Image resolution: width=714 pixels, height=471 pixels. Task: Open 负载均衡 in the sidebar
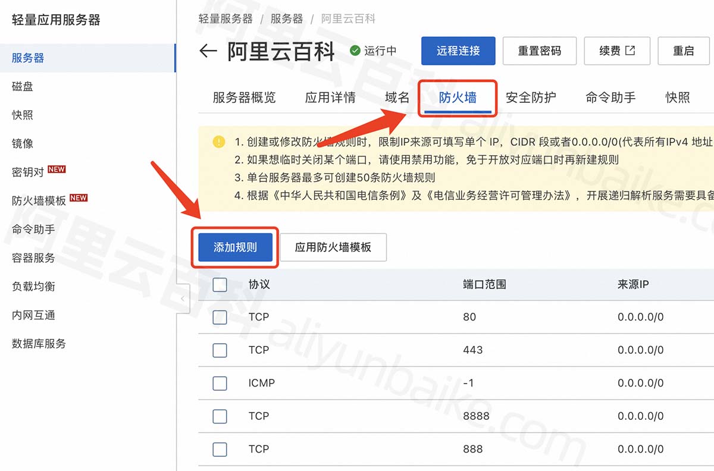pyautogui.click(x=33, y=287)
